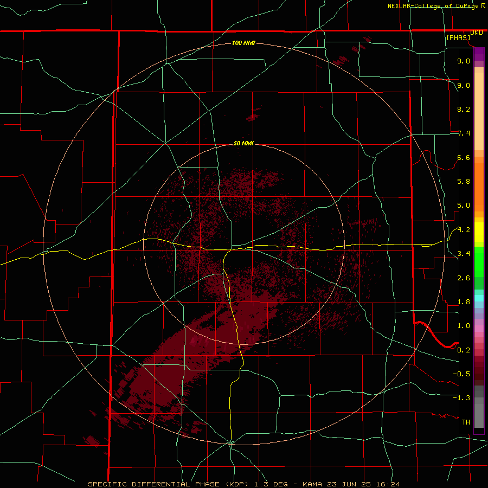Click the 3.4 legend value
488x488 pixels.
[x=464, y=254]
